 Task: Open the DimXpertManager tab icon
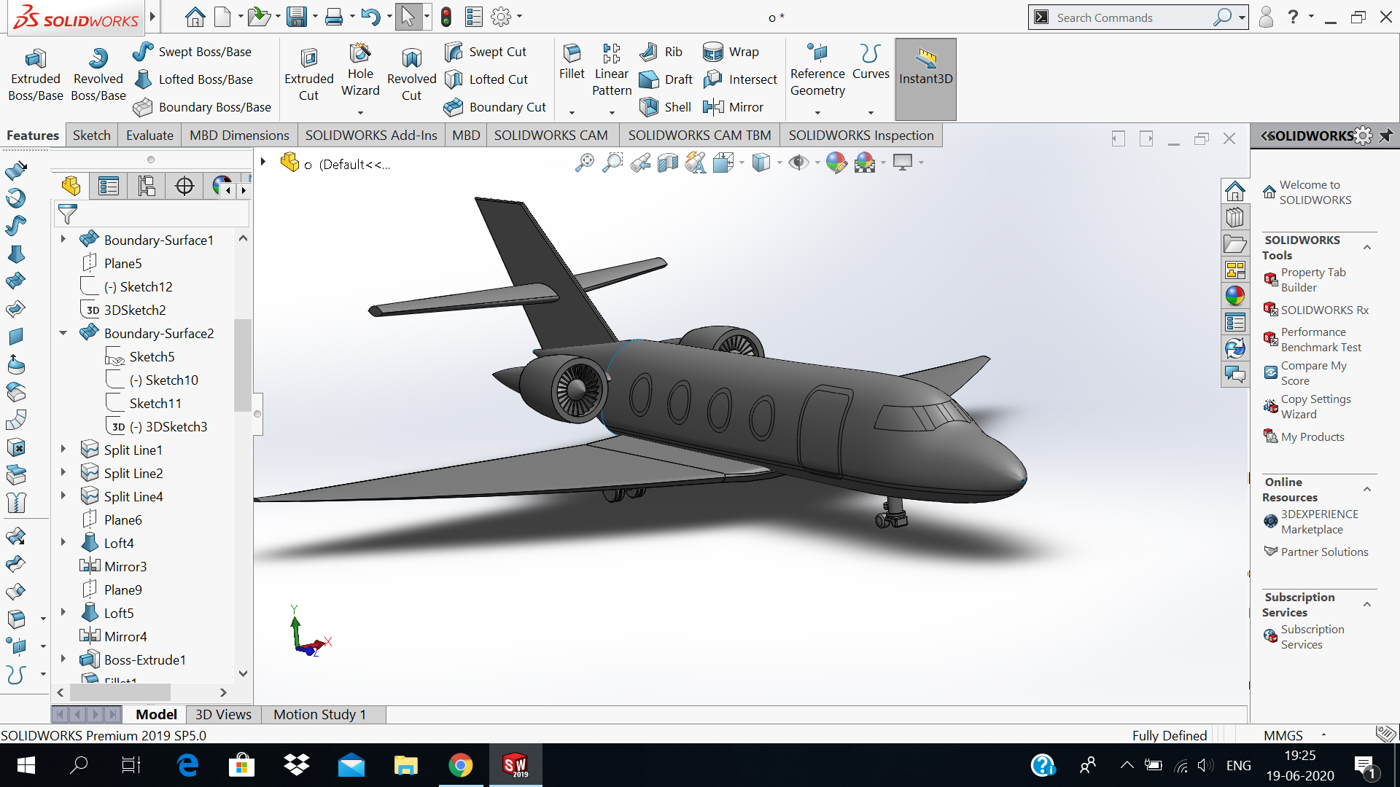[184, 186]
